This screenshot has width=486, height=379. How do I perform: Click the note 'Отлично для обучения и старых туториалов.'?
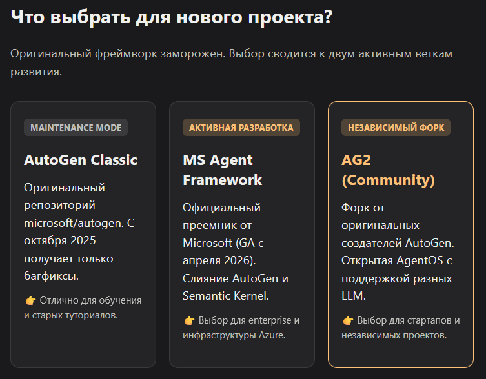[x=83, y=308]
